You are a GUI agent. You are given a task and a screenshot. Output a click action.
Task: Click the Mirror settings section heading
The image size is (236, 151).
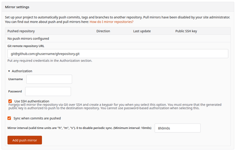tap(17, 7)
